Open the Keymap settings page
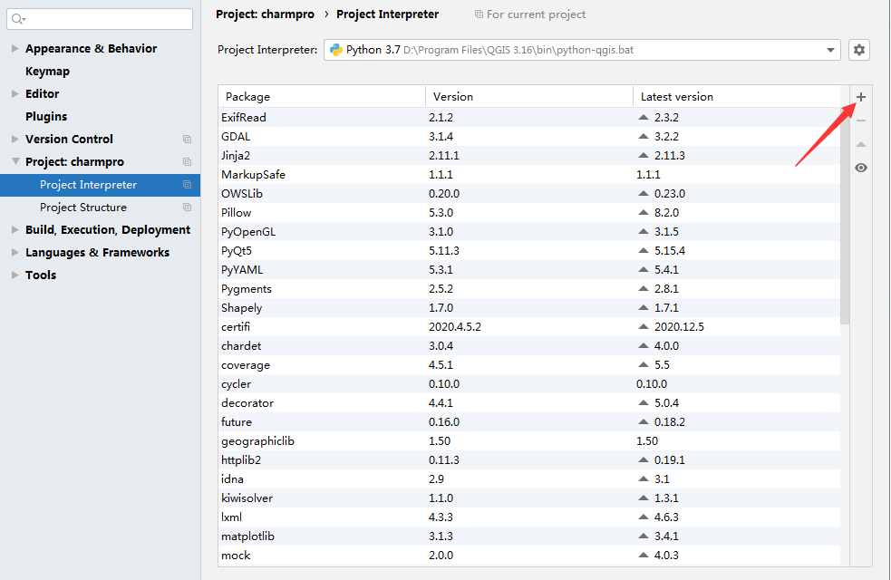 48,72
